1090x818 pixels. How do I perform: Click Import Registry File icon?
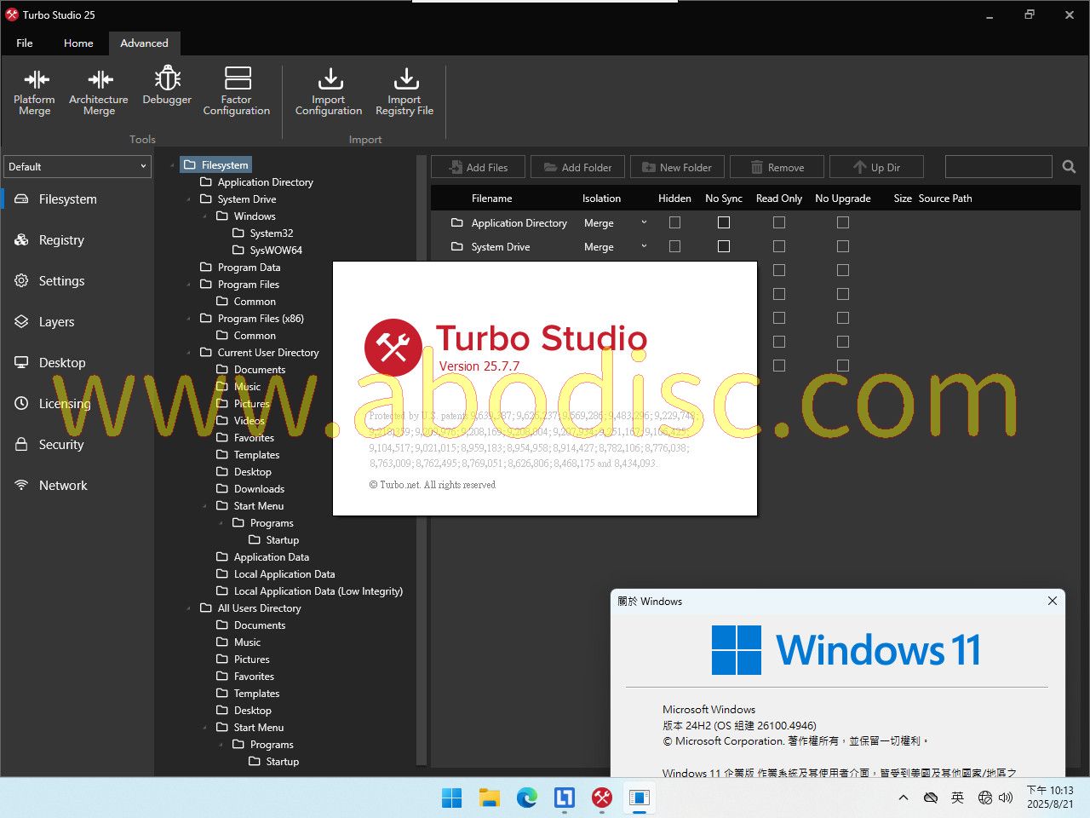[x=404, y=91]
